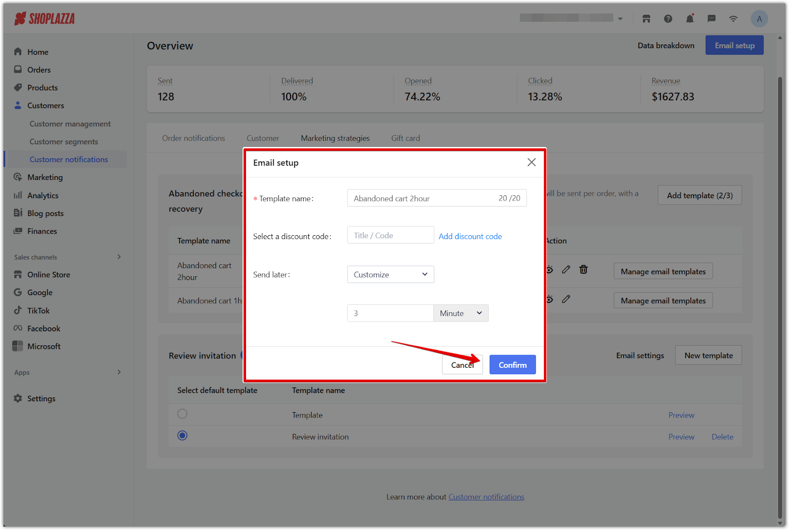Open the Minute time unit dropdown
This screenshot has height=530, width=789.
460,313
